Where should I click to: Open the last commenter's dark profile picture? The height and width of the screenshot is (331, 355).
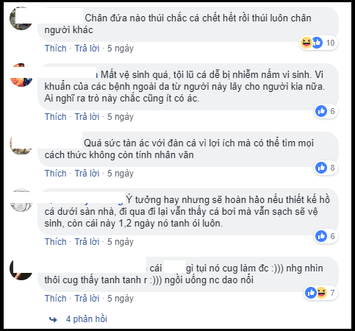tap(21, 268)
